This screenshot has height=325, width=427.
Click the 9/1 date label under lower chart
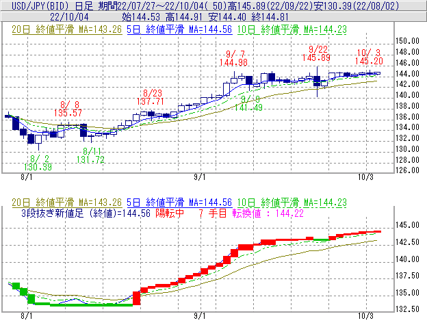200,316
